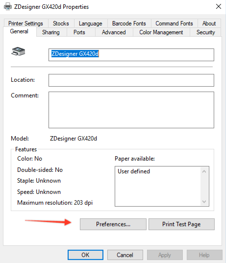The image size is (226, 263).
Task: Click the printer icon in title bar
Action: 8,7
